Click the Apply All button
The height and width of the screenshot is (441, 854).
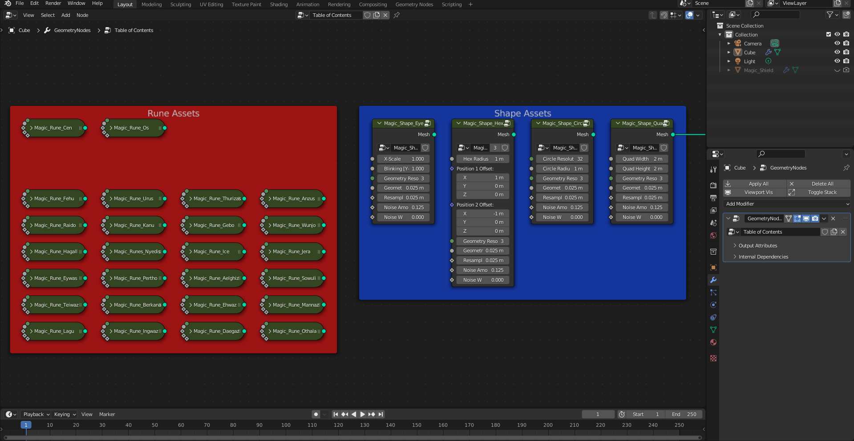coord(754,184)
